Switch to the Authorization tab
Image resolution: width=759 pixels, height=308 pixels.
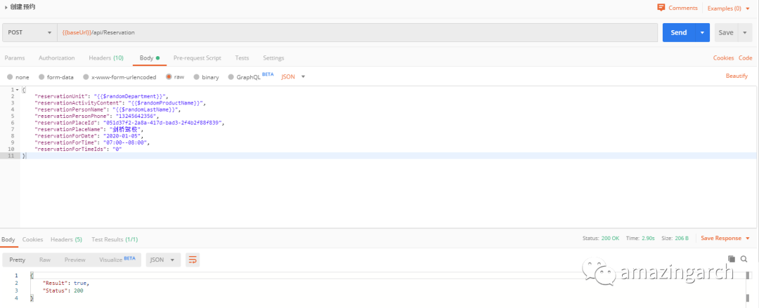[x=57, y=58]
